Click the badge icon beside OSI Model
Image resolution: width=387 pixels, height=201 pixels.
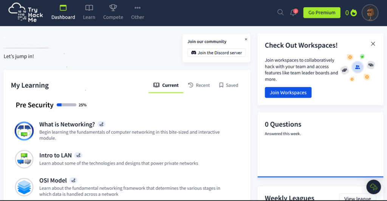[x=73, y=180]
